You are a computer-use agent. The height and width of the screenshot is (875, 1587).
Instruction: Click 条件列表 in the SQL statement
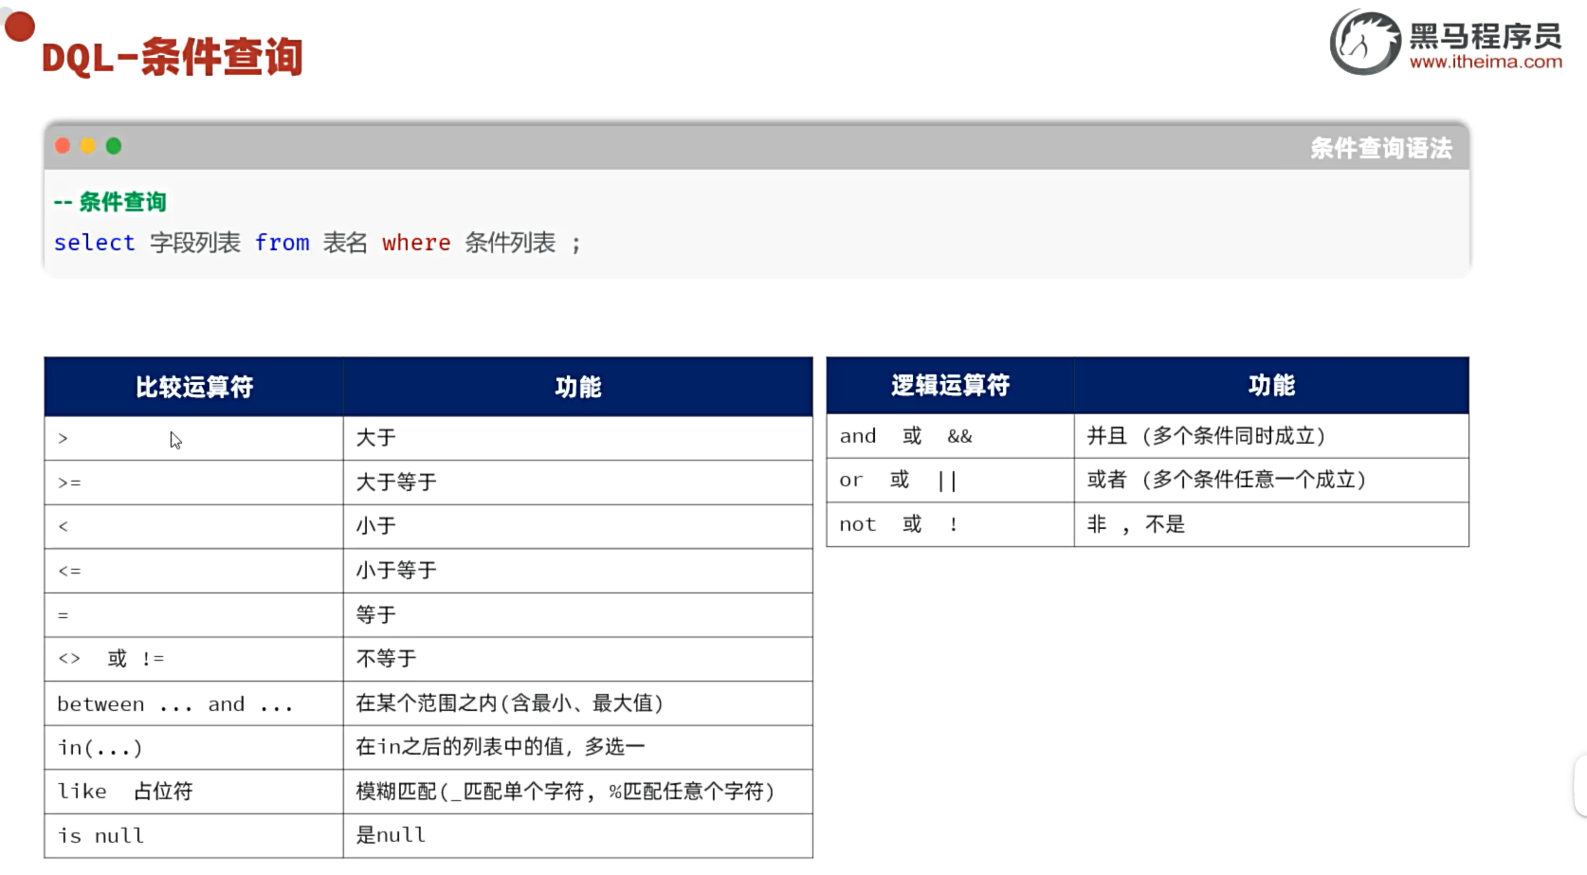pos(510,243)
